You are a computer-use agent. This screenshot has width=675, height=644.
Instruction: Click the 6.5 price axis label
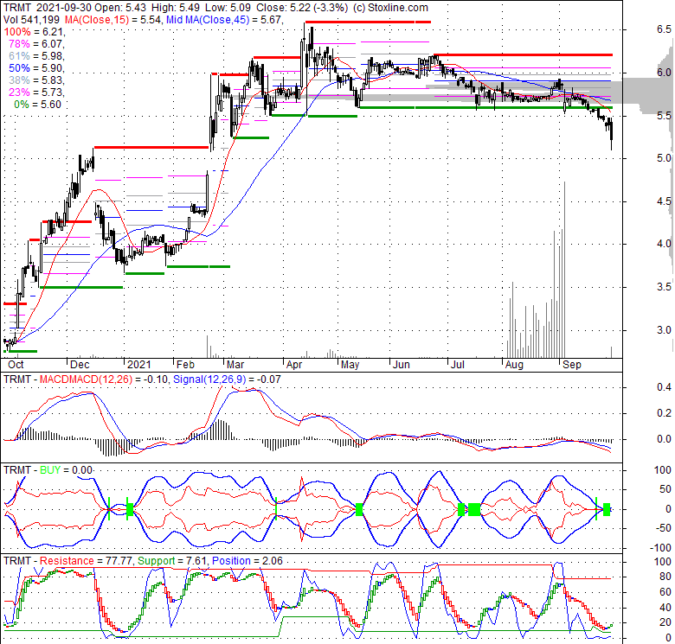pyautogui.click(x=664, y=29)
